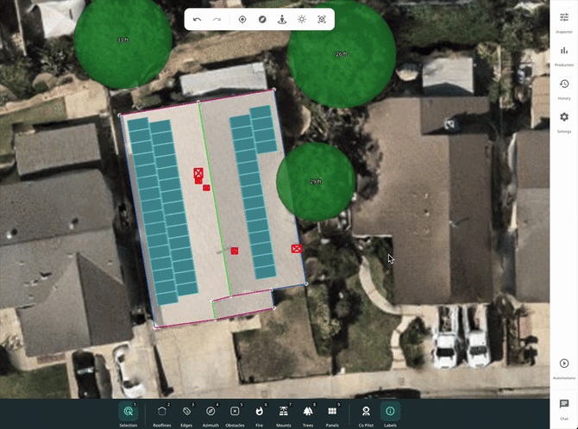Select the Trees tool
Viewport: 578px width, 429px height.
(308, 414)
